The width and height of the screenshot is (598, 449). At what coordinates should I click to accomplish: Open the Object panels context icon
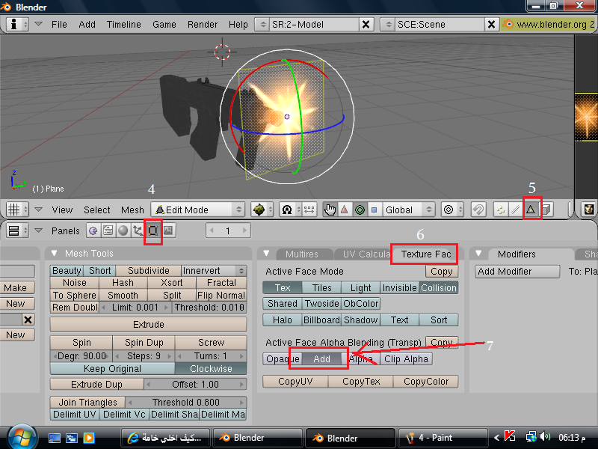point(138,230)
